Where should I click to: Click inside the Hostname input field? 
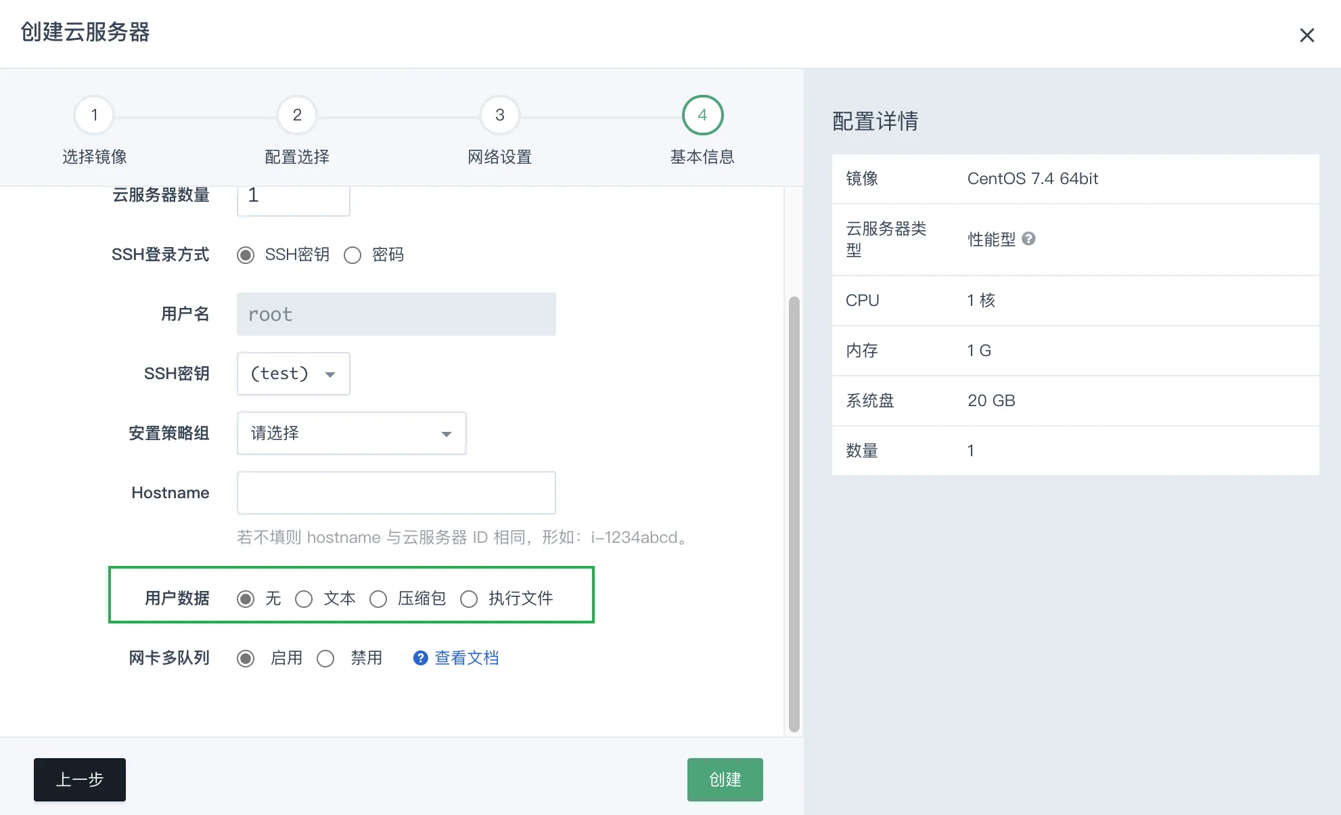(x=395, y=493)
